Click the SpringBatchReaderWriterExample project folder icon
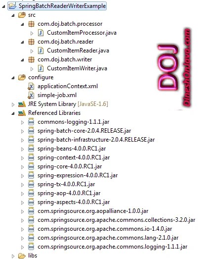Image resolution: width=205 pixels, height=259 pixels. [12, 6]
